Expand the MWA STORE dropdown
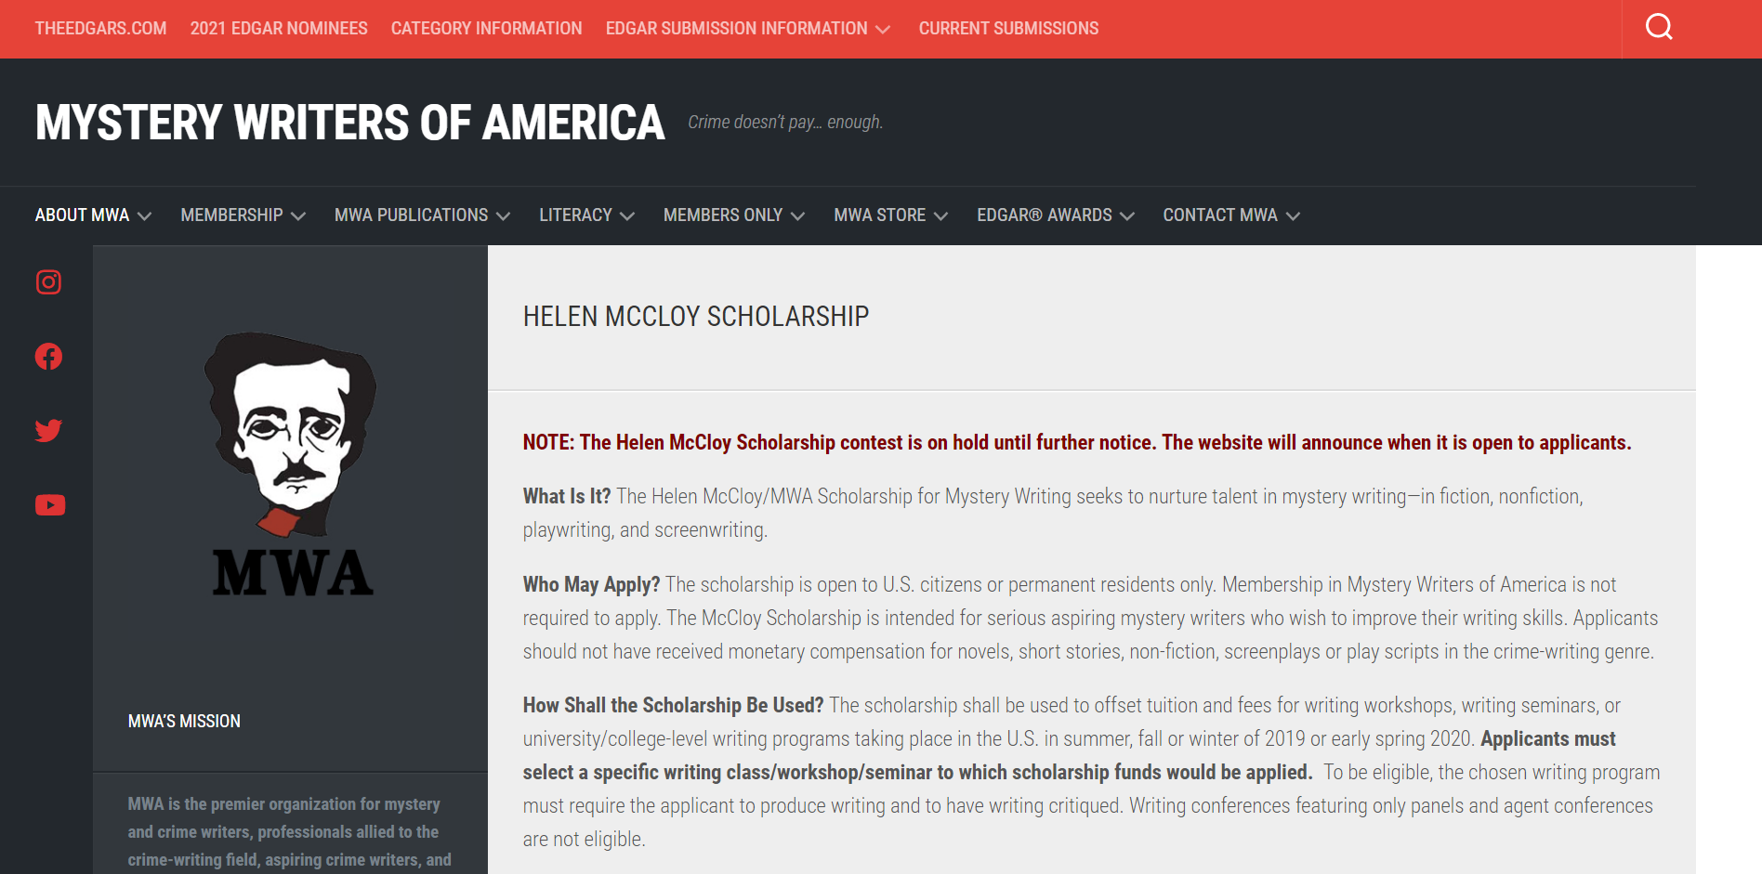 889,215
